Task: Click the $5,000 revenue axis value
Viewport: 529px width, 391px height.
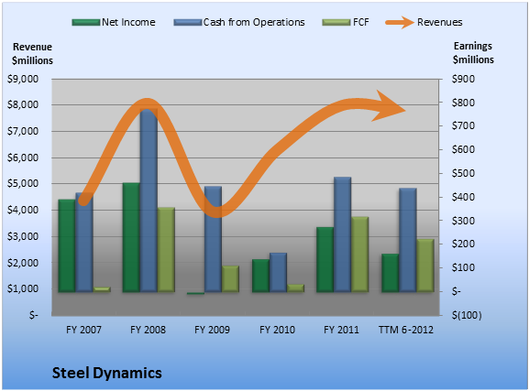Action: (x=23, y=184)
